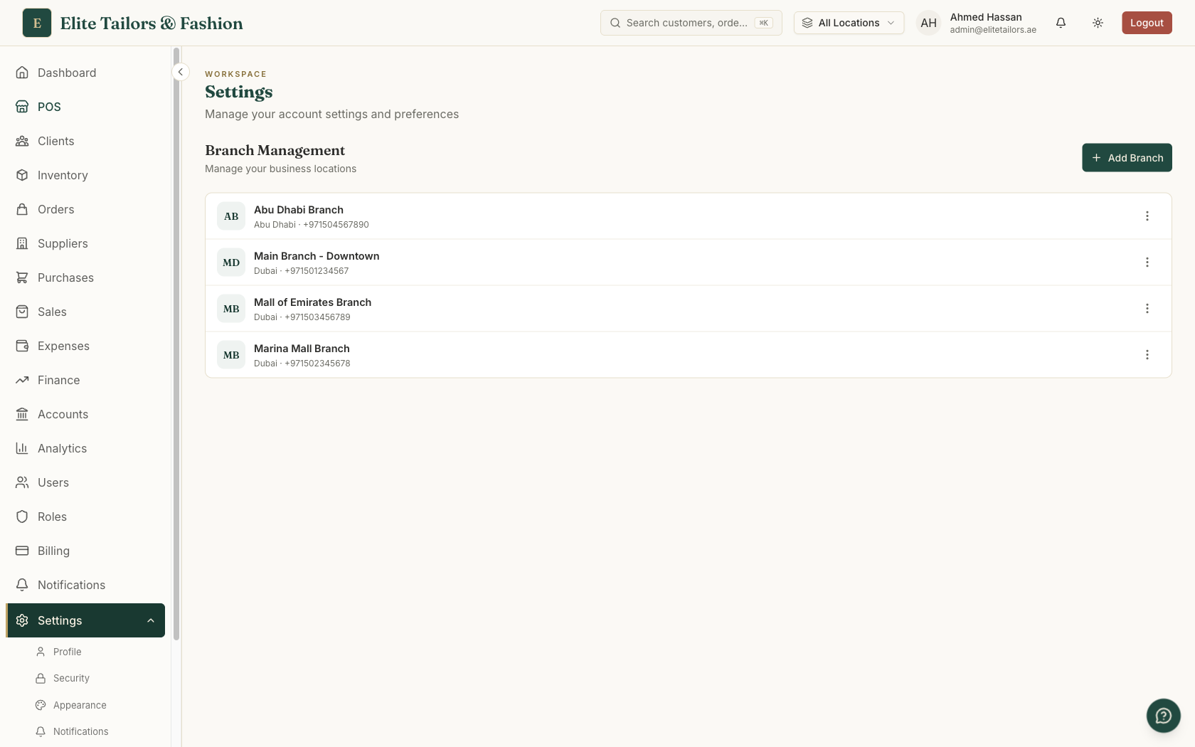Screen dimensions: 1195x747
Task: Open the Finance menu item
Action: point(85,380)
